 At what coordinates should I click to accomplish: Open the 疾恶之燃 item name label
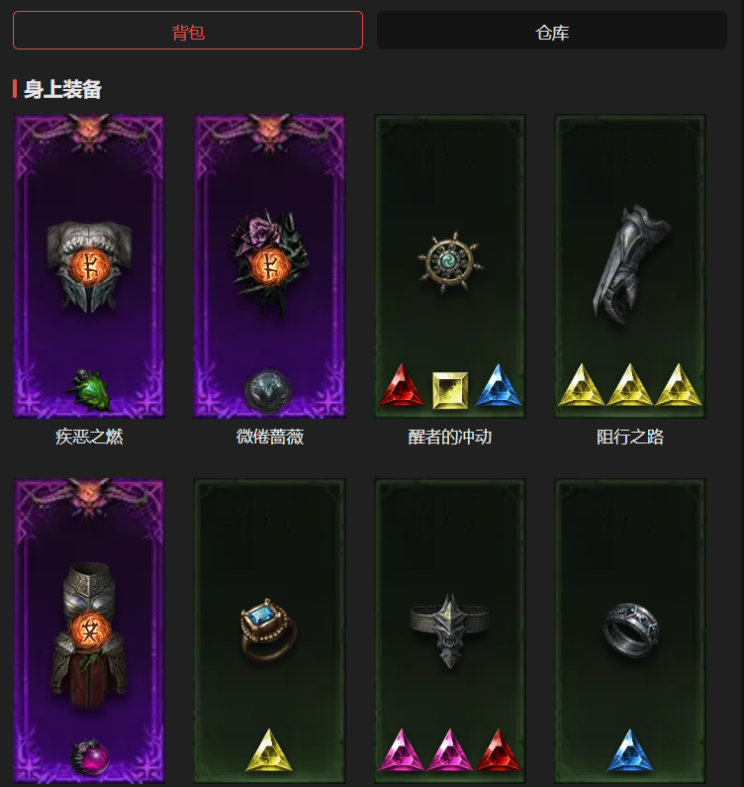(x=89, y=437)
